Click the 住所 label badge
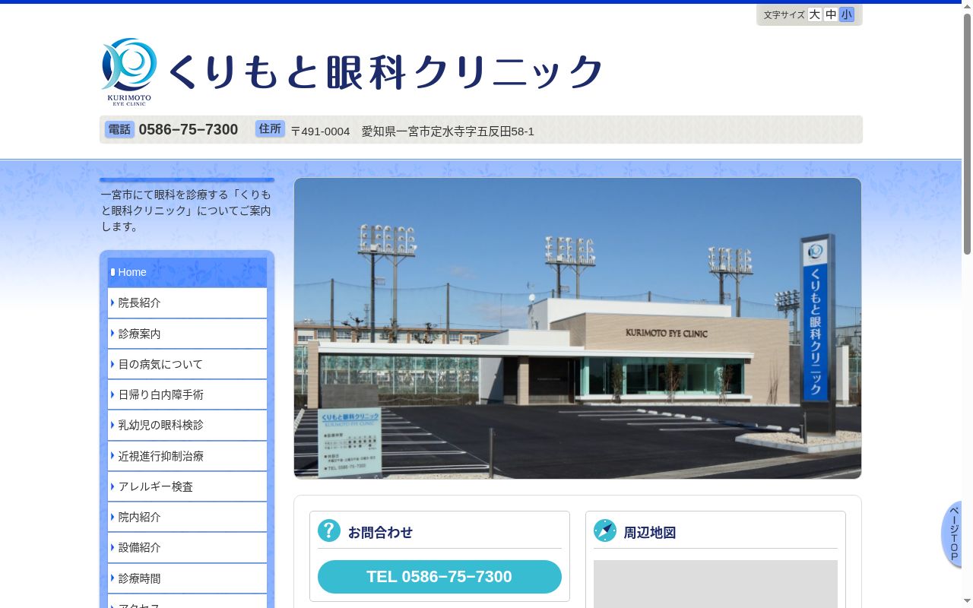 click(x=270, y=129)
